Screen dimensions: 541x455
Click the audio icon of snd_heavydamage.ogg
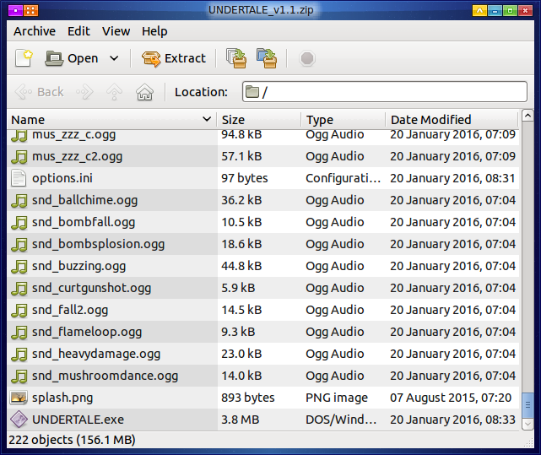pyautogui.click(x=19, y=354)
